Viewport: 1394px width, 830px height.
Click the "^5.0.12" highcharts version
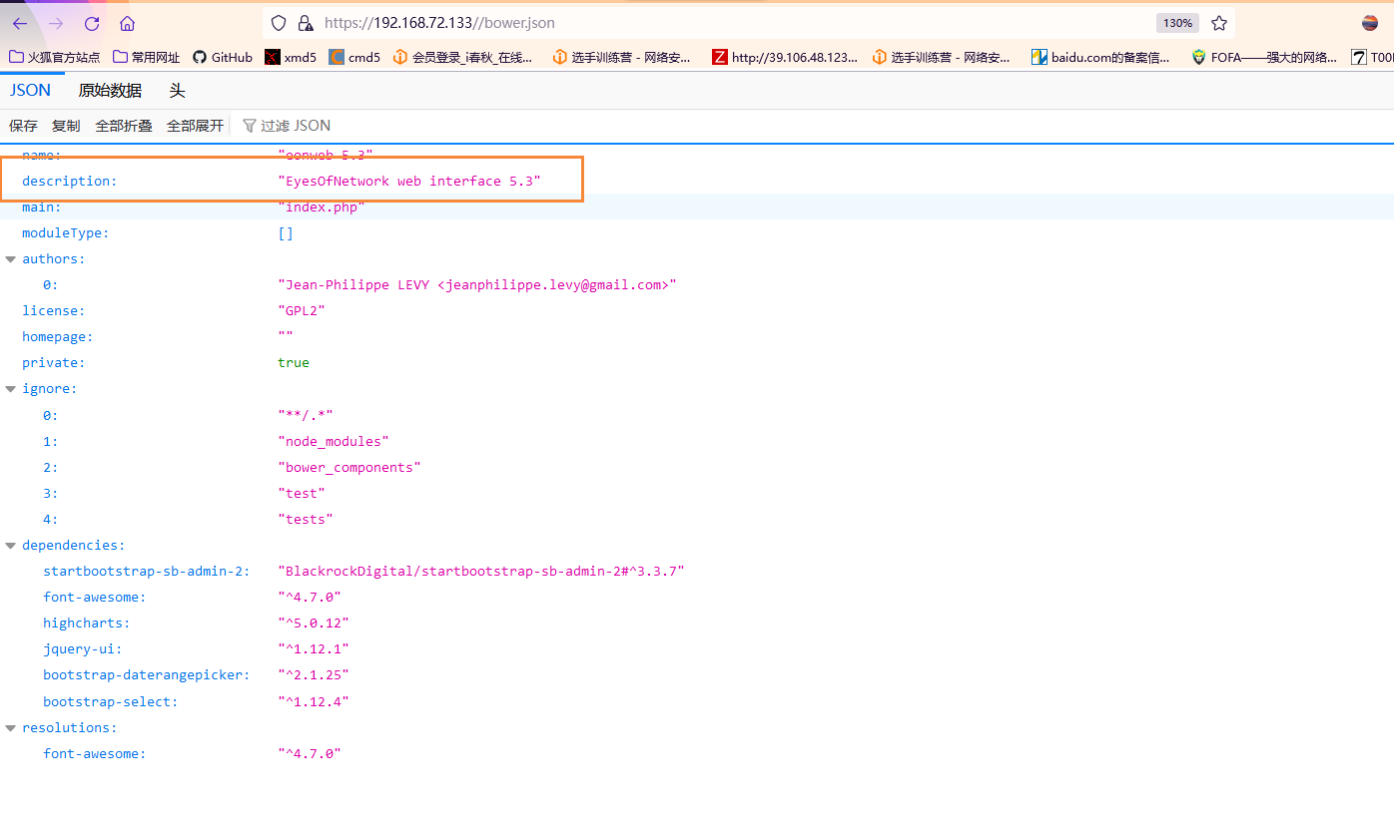[314, 623]
